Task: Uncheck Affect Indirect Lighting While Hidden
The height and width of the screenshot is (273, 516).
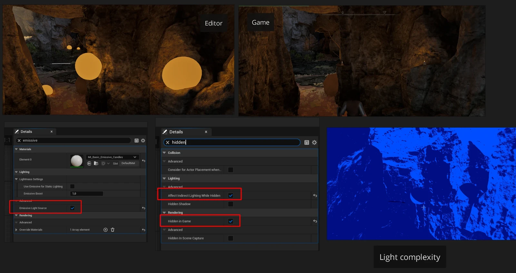Action: pos(231,196)
